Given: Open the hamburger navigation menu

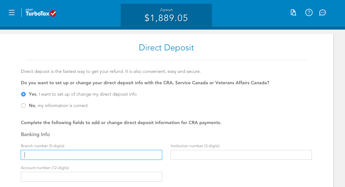Looking at the screenshot, I should (x=12, y=13).
